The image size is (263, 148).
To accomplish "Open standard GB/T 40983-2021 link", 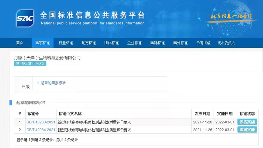I will click(41, 122).
